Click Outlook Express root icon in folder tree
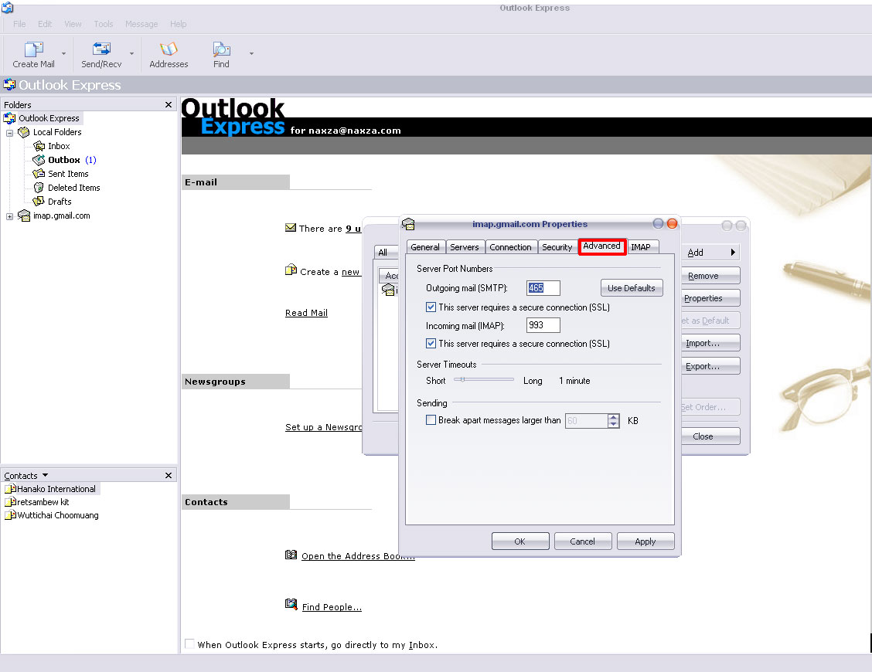 (x=9, y=118)
